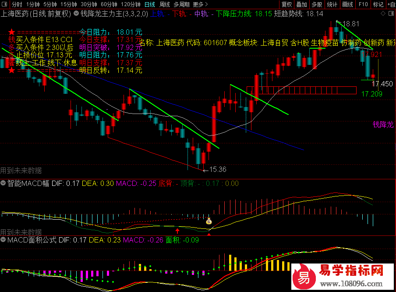Image resolution: width=396 pixels, height=292 pixels.
Task: Click the +自 add-to-watchlist button
Action: click(x=391, y=4)
